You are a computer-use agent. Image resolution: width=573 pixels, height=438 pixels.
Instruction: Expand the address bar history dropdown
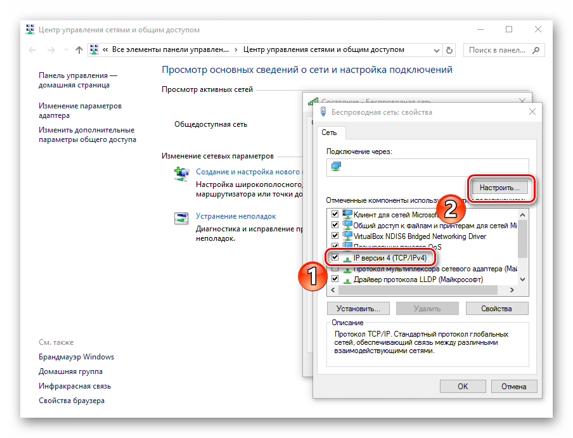[x=436, y=51]
